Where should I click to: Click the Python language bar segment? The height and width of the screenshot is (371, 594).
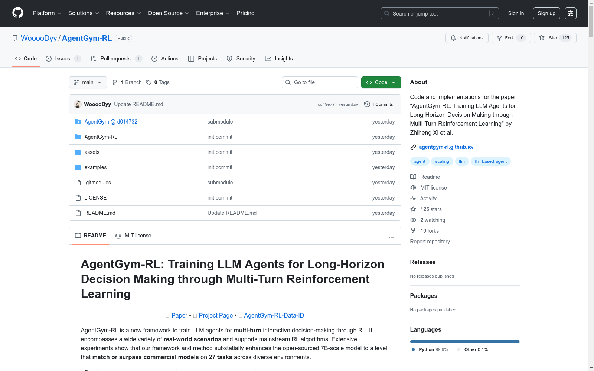pos(464,342)
